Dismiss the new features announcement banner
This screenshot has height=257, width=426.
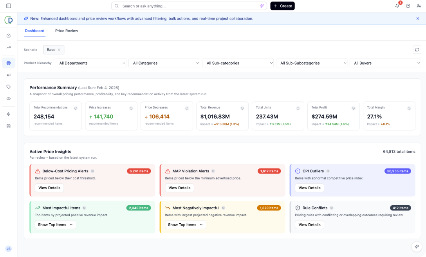point(418,18)
